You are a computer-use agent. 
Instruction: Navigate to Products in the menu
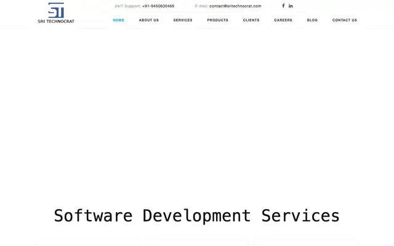pyautogui.click(x=217, y=20)
